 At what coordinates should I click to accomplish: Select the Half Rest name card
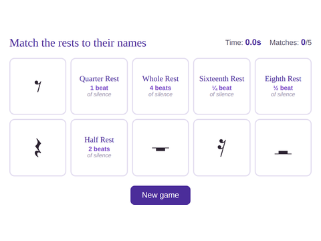[99, 148]
